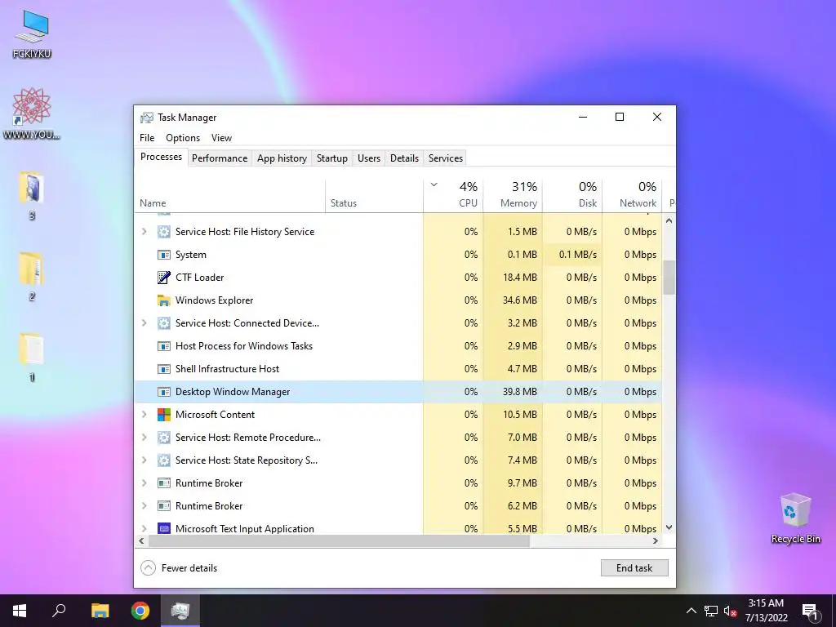Click the muted speaker tray icon
This screenshot has width=836, height=627.
pos(731,611)
